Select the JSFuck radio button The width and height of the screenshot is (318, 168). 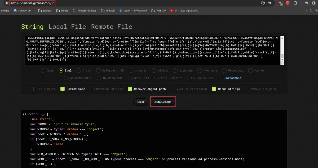(x=154, y=70)
